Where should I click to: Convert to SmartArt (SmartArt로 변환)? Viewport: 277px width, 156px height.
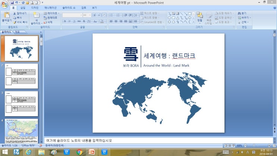[152, 22]
